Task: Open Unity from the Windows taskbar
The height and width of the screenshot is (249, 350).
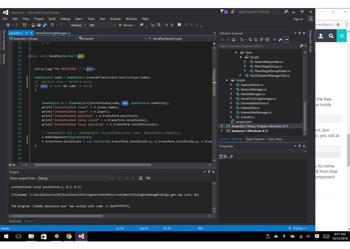Action: (56, 236)
